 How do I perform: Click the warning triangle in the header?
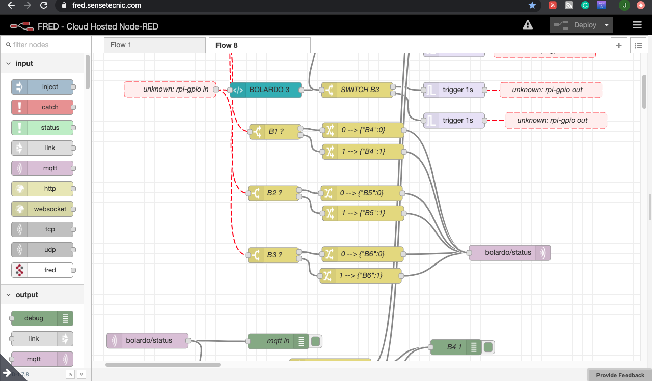528,24
